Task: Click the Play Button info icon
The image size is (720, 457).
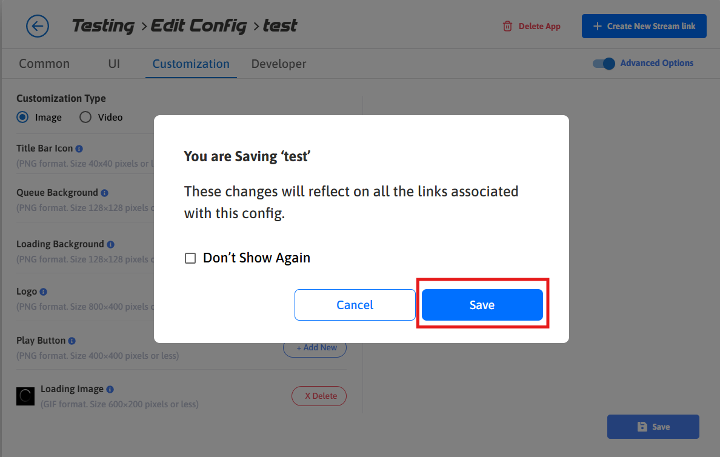Action: point(72,341)
